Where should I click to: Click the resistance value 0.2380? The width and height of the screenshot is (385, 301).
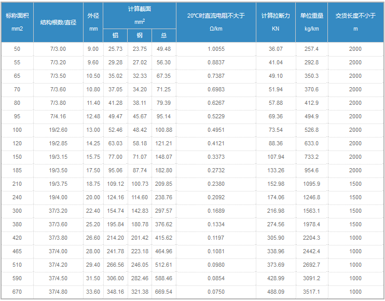pos(216,184)
